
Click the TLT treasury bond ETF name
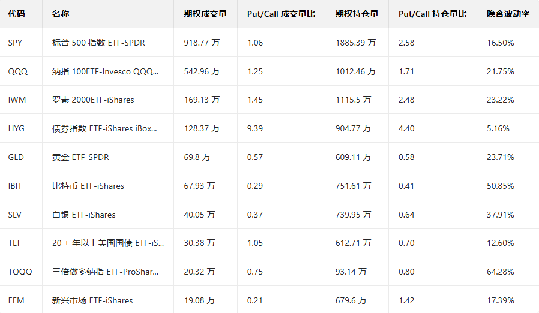107,243
